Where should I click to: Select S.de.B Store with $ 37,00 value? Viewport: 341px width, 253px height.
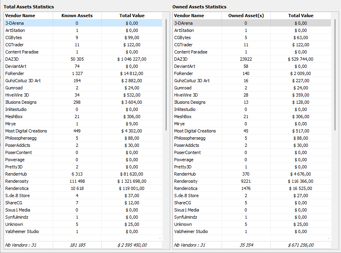[x=83, y=196]
